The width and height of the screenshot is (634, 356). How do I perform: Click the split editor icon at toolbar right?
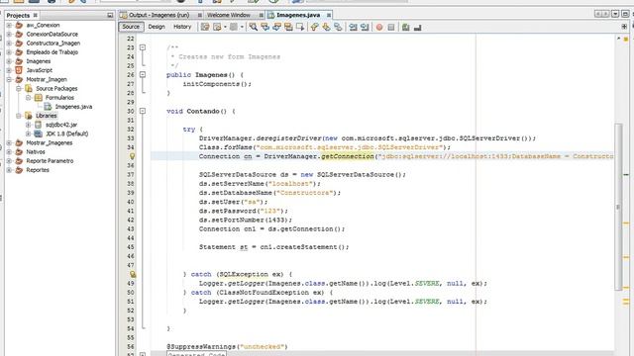624,27
